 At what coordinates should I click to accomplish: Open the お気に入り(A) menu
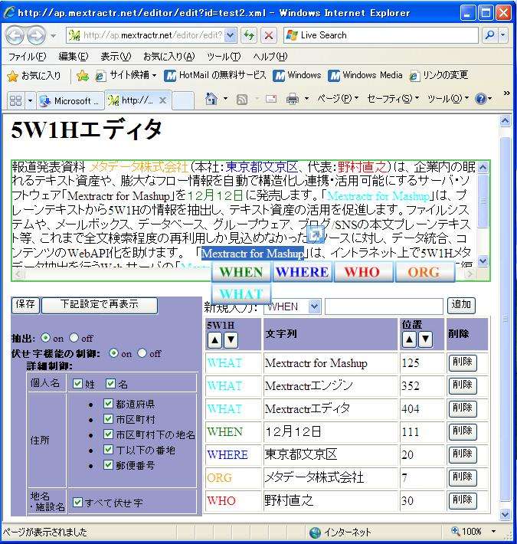pos(168,57)
